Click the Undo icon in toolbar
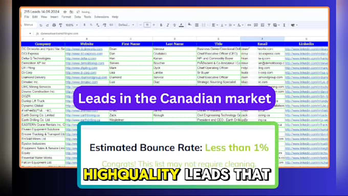 coord(41,25)
